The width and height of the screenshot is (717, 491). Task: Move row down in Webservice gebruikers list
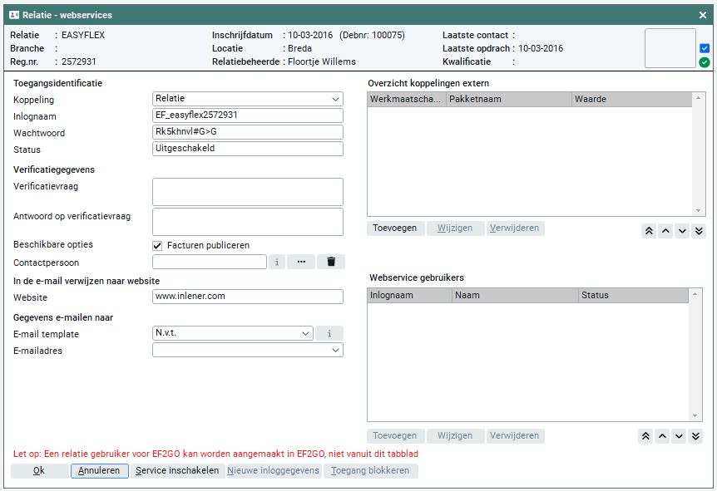pyautogui.click(x=681, y=436)
